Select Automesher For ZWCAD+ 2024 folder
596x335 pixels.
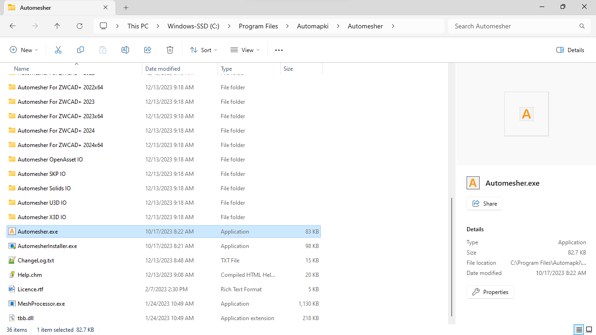coord(163,130)
